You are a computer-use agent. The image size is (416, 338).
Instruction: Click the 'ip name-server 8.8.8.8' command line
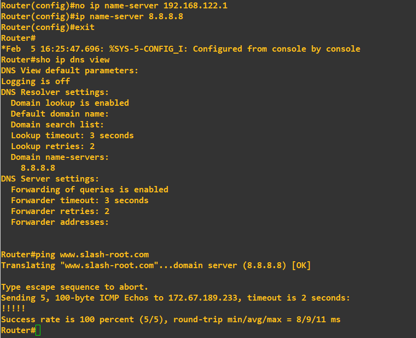pos(128,17)
